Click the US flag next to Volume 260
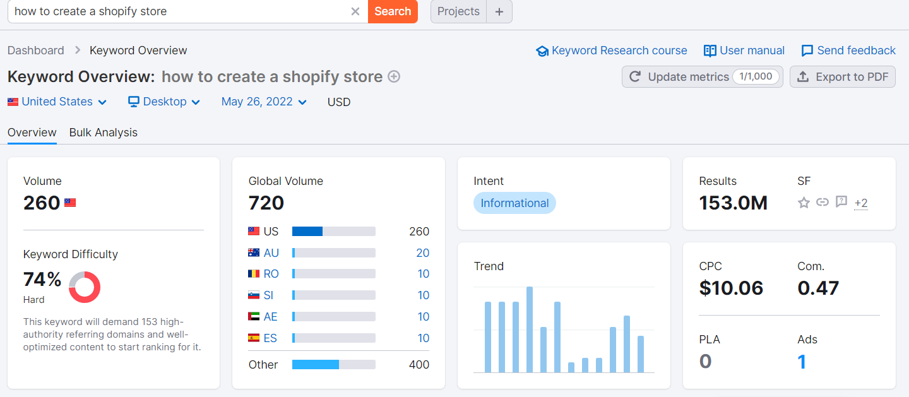Image resolution: width=909 pixels, height=397 pixels. pos(70,203)
